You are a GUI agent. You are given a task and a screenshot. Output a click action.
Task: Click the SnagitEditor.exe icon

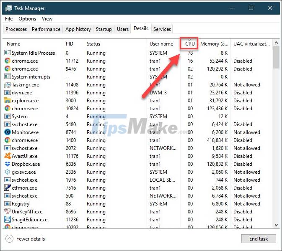click(x=8, y=219)
